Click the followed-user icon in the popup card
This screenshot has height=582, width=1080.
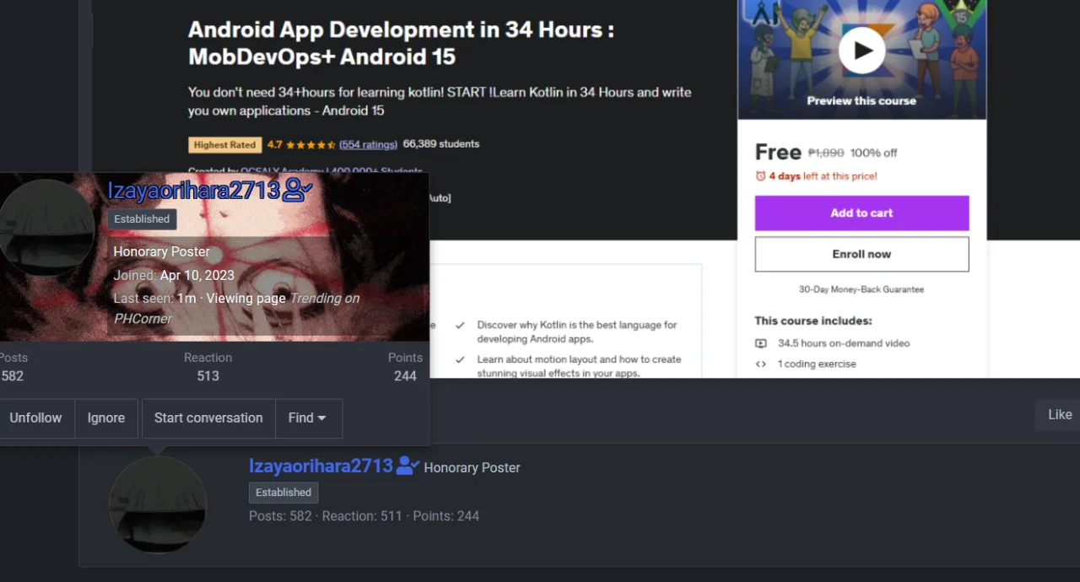pyautogui.click(x=298, y=191)
